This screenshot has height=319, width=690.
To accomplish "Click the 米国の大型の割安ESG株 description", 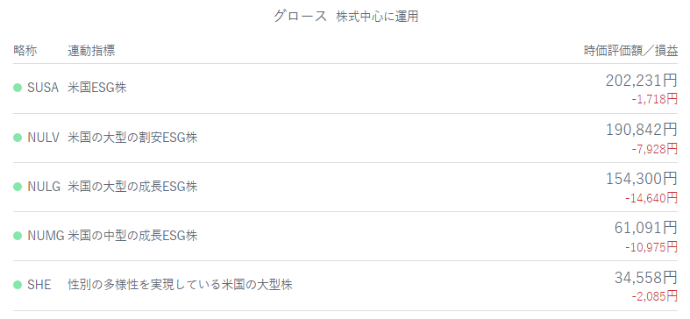I will point(133,138).
